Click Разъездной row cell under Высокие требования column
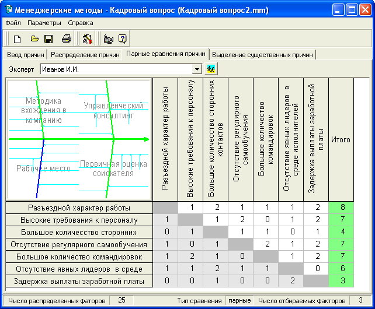Image resolution: width=375 pixels, height=309 pixels. [190, 208]
